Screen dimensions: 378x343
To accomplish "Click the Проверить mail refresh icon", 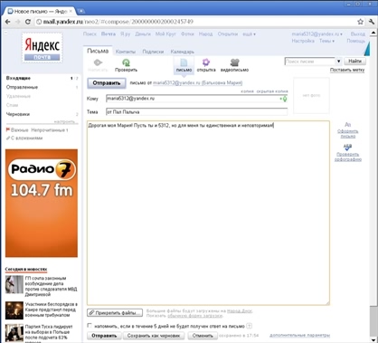I will pyautogui.click(x=126, y=62).
